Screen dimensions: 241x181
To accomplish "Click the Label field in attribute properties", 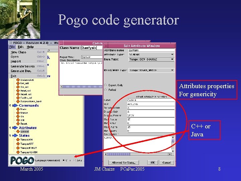I will pos(151,100).
